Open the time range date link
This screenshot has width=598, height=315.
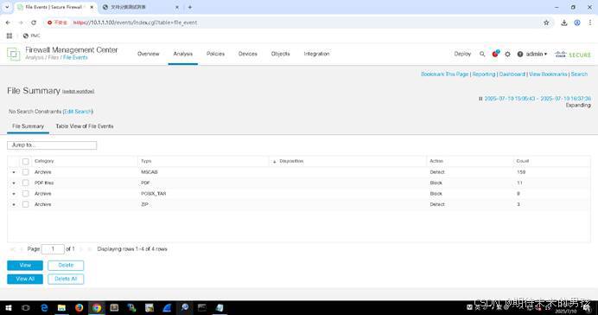click(538, 99)
